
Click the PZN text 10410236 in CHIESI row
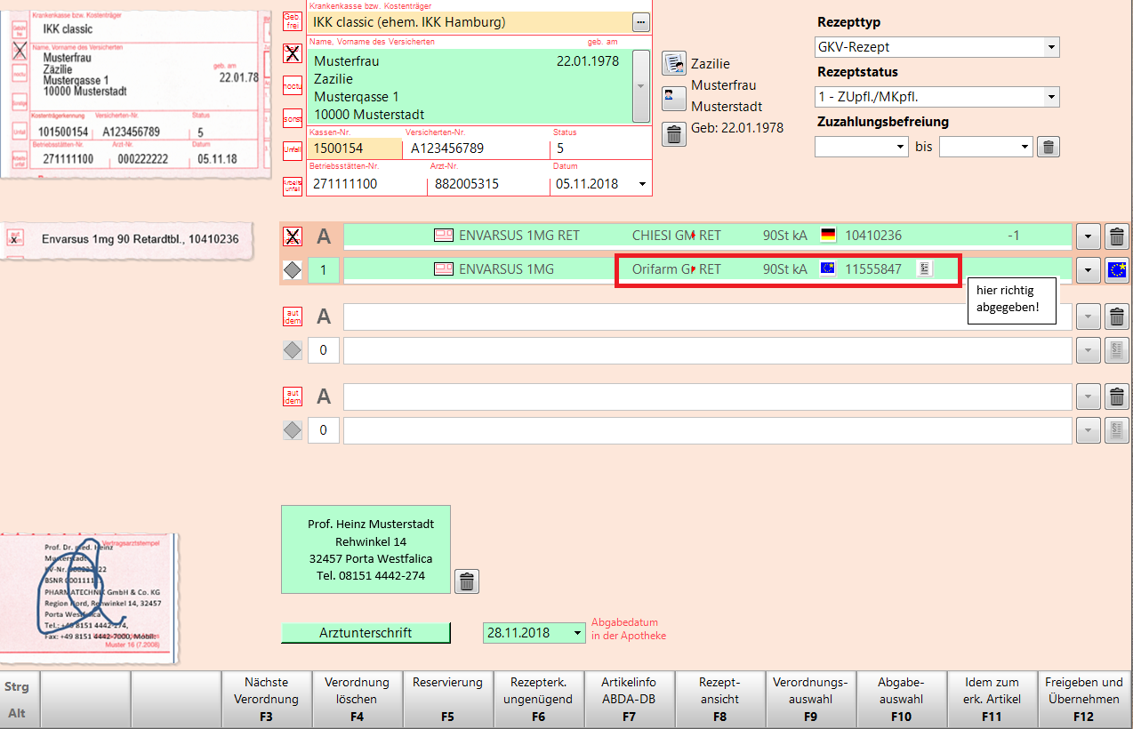click(x=873, y=236)
